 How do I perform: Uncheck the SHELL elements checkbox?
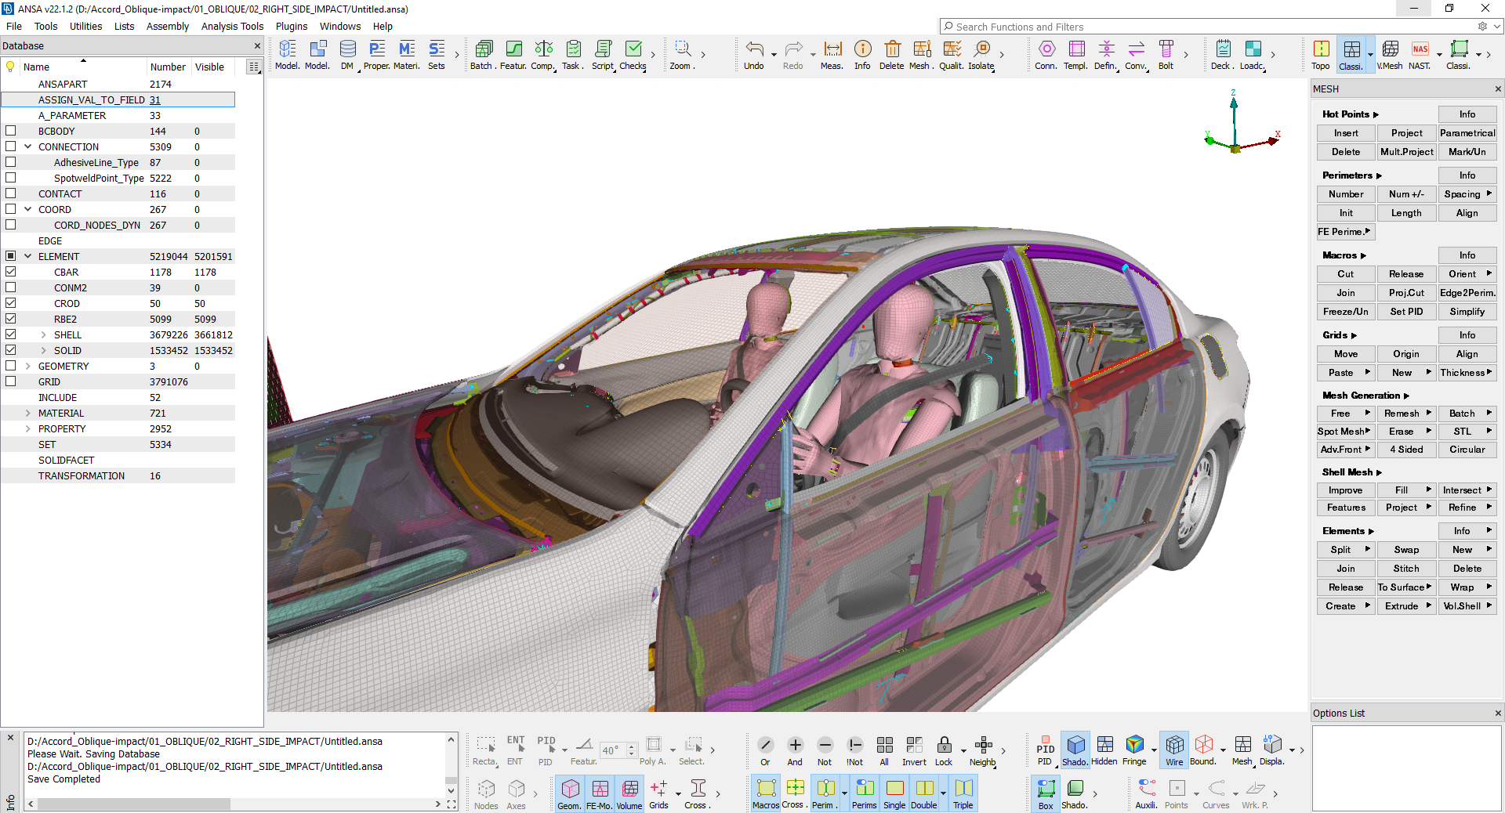coord(11,334)
